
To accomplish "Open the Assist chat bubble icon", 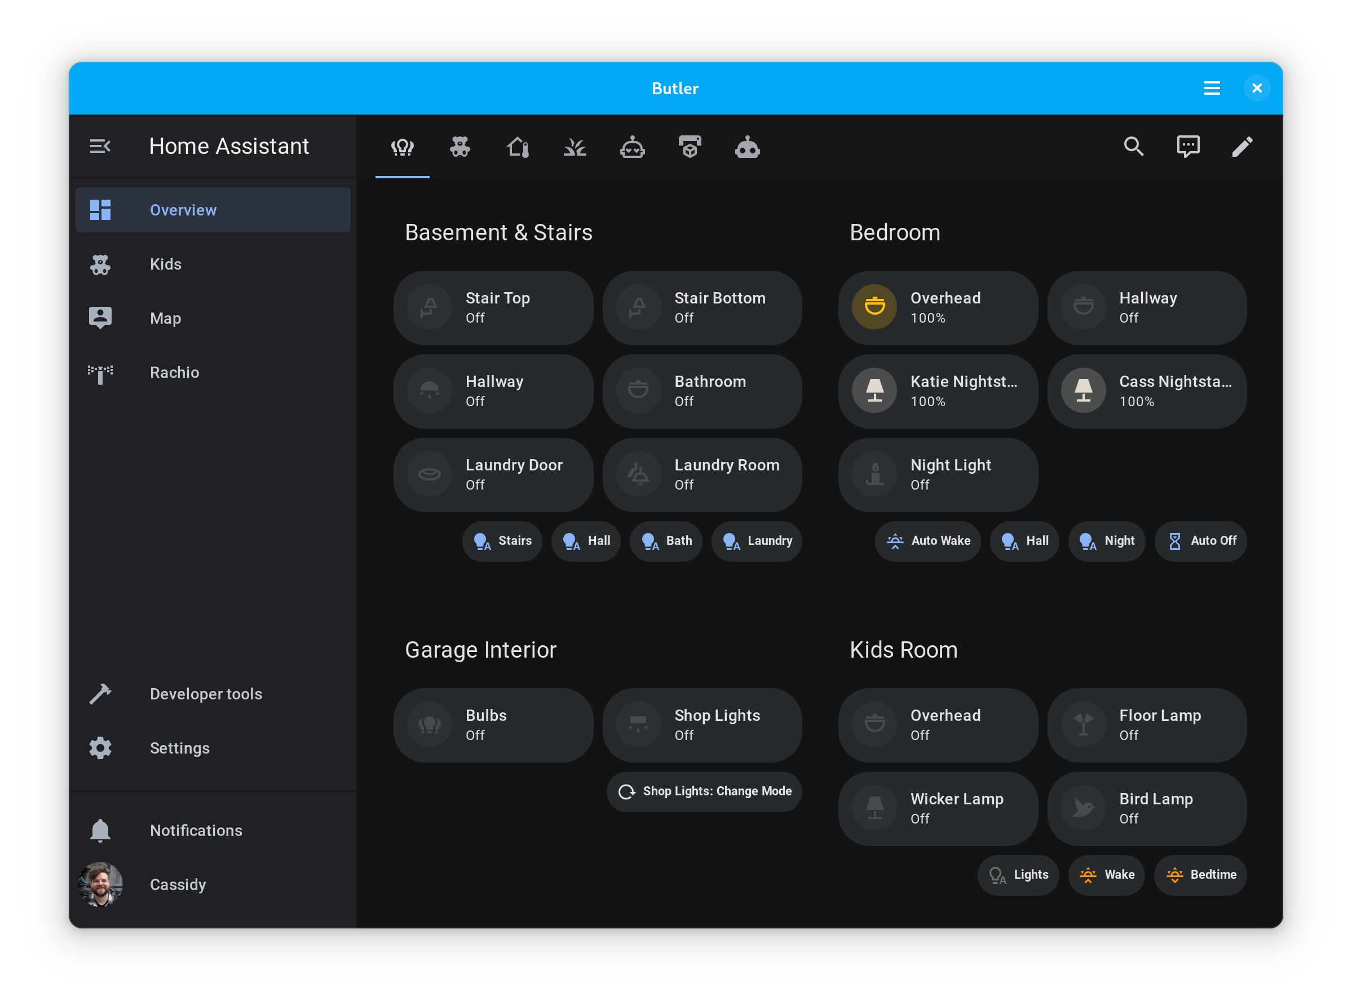I will coord(1187,147).
